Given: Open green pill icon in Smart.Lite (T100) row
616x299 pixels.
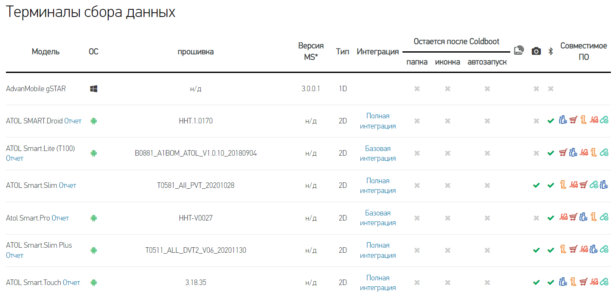Looking at the screenshot, I should point(604,153).
